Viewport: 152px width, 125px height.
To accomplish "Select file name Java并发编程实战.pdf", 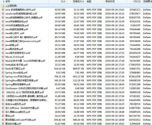I will pyautogui.click(x=17, y=22).
